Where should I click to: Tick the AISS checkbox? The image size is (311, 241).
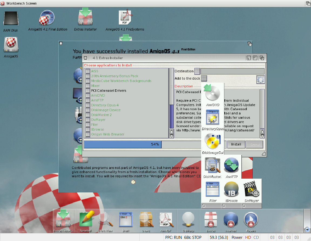pyautogui.click(x=88, y=71)
